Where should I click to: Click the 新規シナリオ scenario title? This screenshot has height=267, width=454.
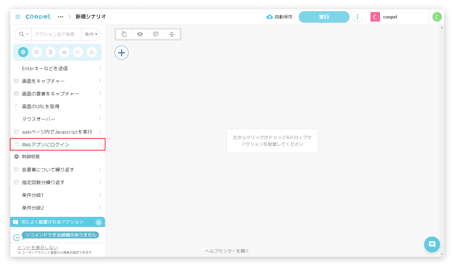[x=91, y=17]
